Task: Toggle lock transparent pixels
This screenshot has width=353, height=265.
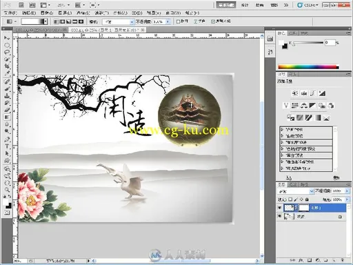Action: click(290, 199)
